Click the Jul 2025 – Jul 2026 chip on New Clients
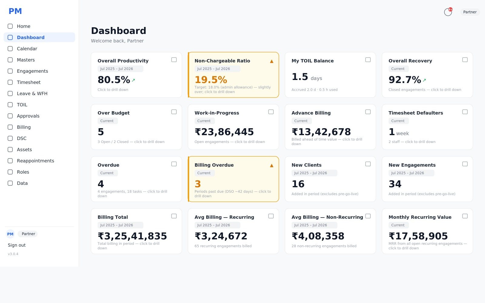Image resolution: width=485 pixels, height=303 pixels. click(314, 173)
